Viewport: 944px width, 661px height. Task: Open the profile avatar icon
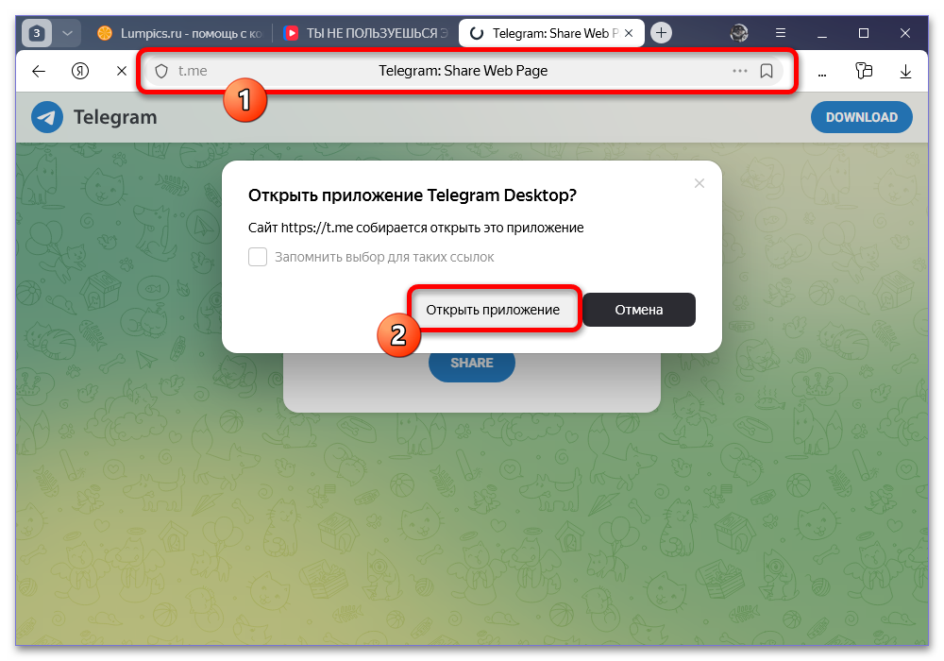pos(739,33)
